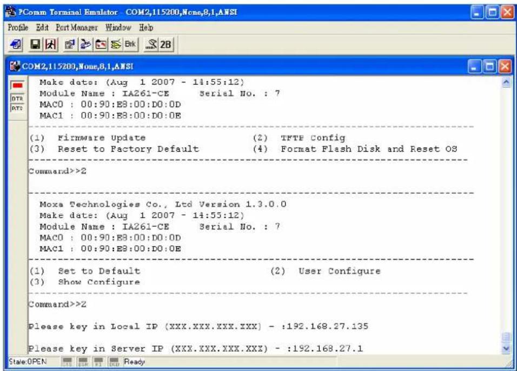The width and height of the screenshot is (517, 371).
Task: Click the server IP value 192.168.27.1
Action: (328, 348)
